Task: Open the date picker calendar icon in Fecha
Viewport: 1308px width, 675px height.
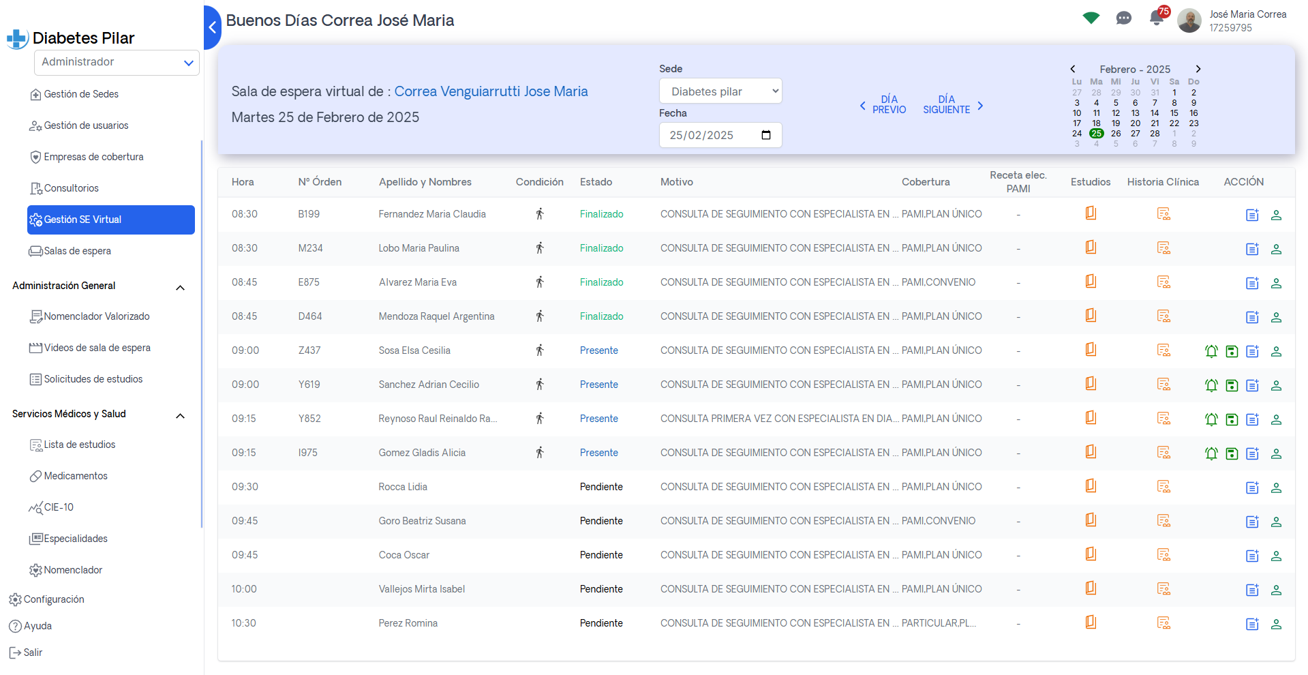Action: pyautogui.click(x=765, y=135)
